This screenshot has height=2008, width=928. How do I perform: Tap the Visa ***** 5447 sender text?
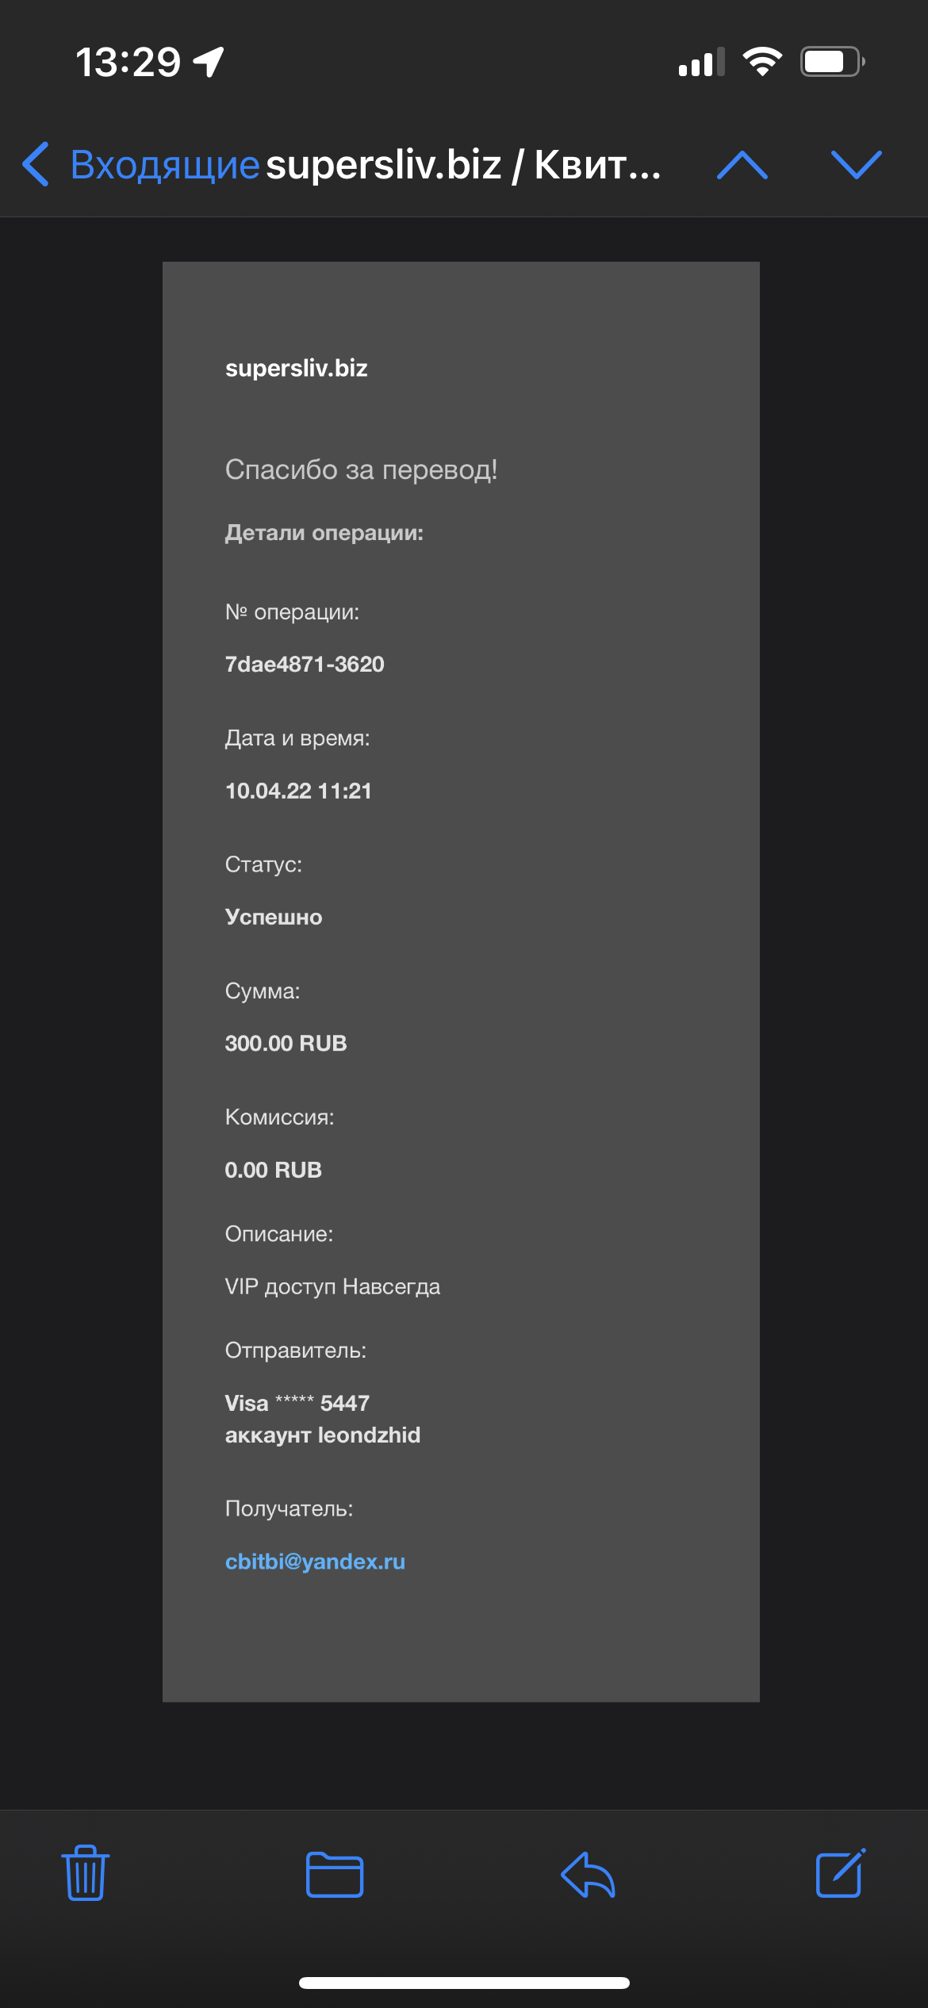pos(297,1403)
